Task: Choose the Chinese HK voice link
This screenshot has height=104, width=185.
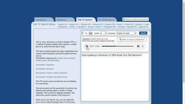Action: (x=97, y=24)
